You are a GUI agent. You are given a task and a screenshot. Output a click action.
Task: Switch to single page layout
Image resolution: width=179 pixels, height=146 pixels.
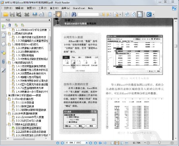[112, 143]
